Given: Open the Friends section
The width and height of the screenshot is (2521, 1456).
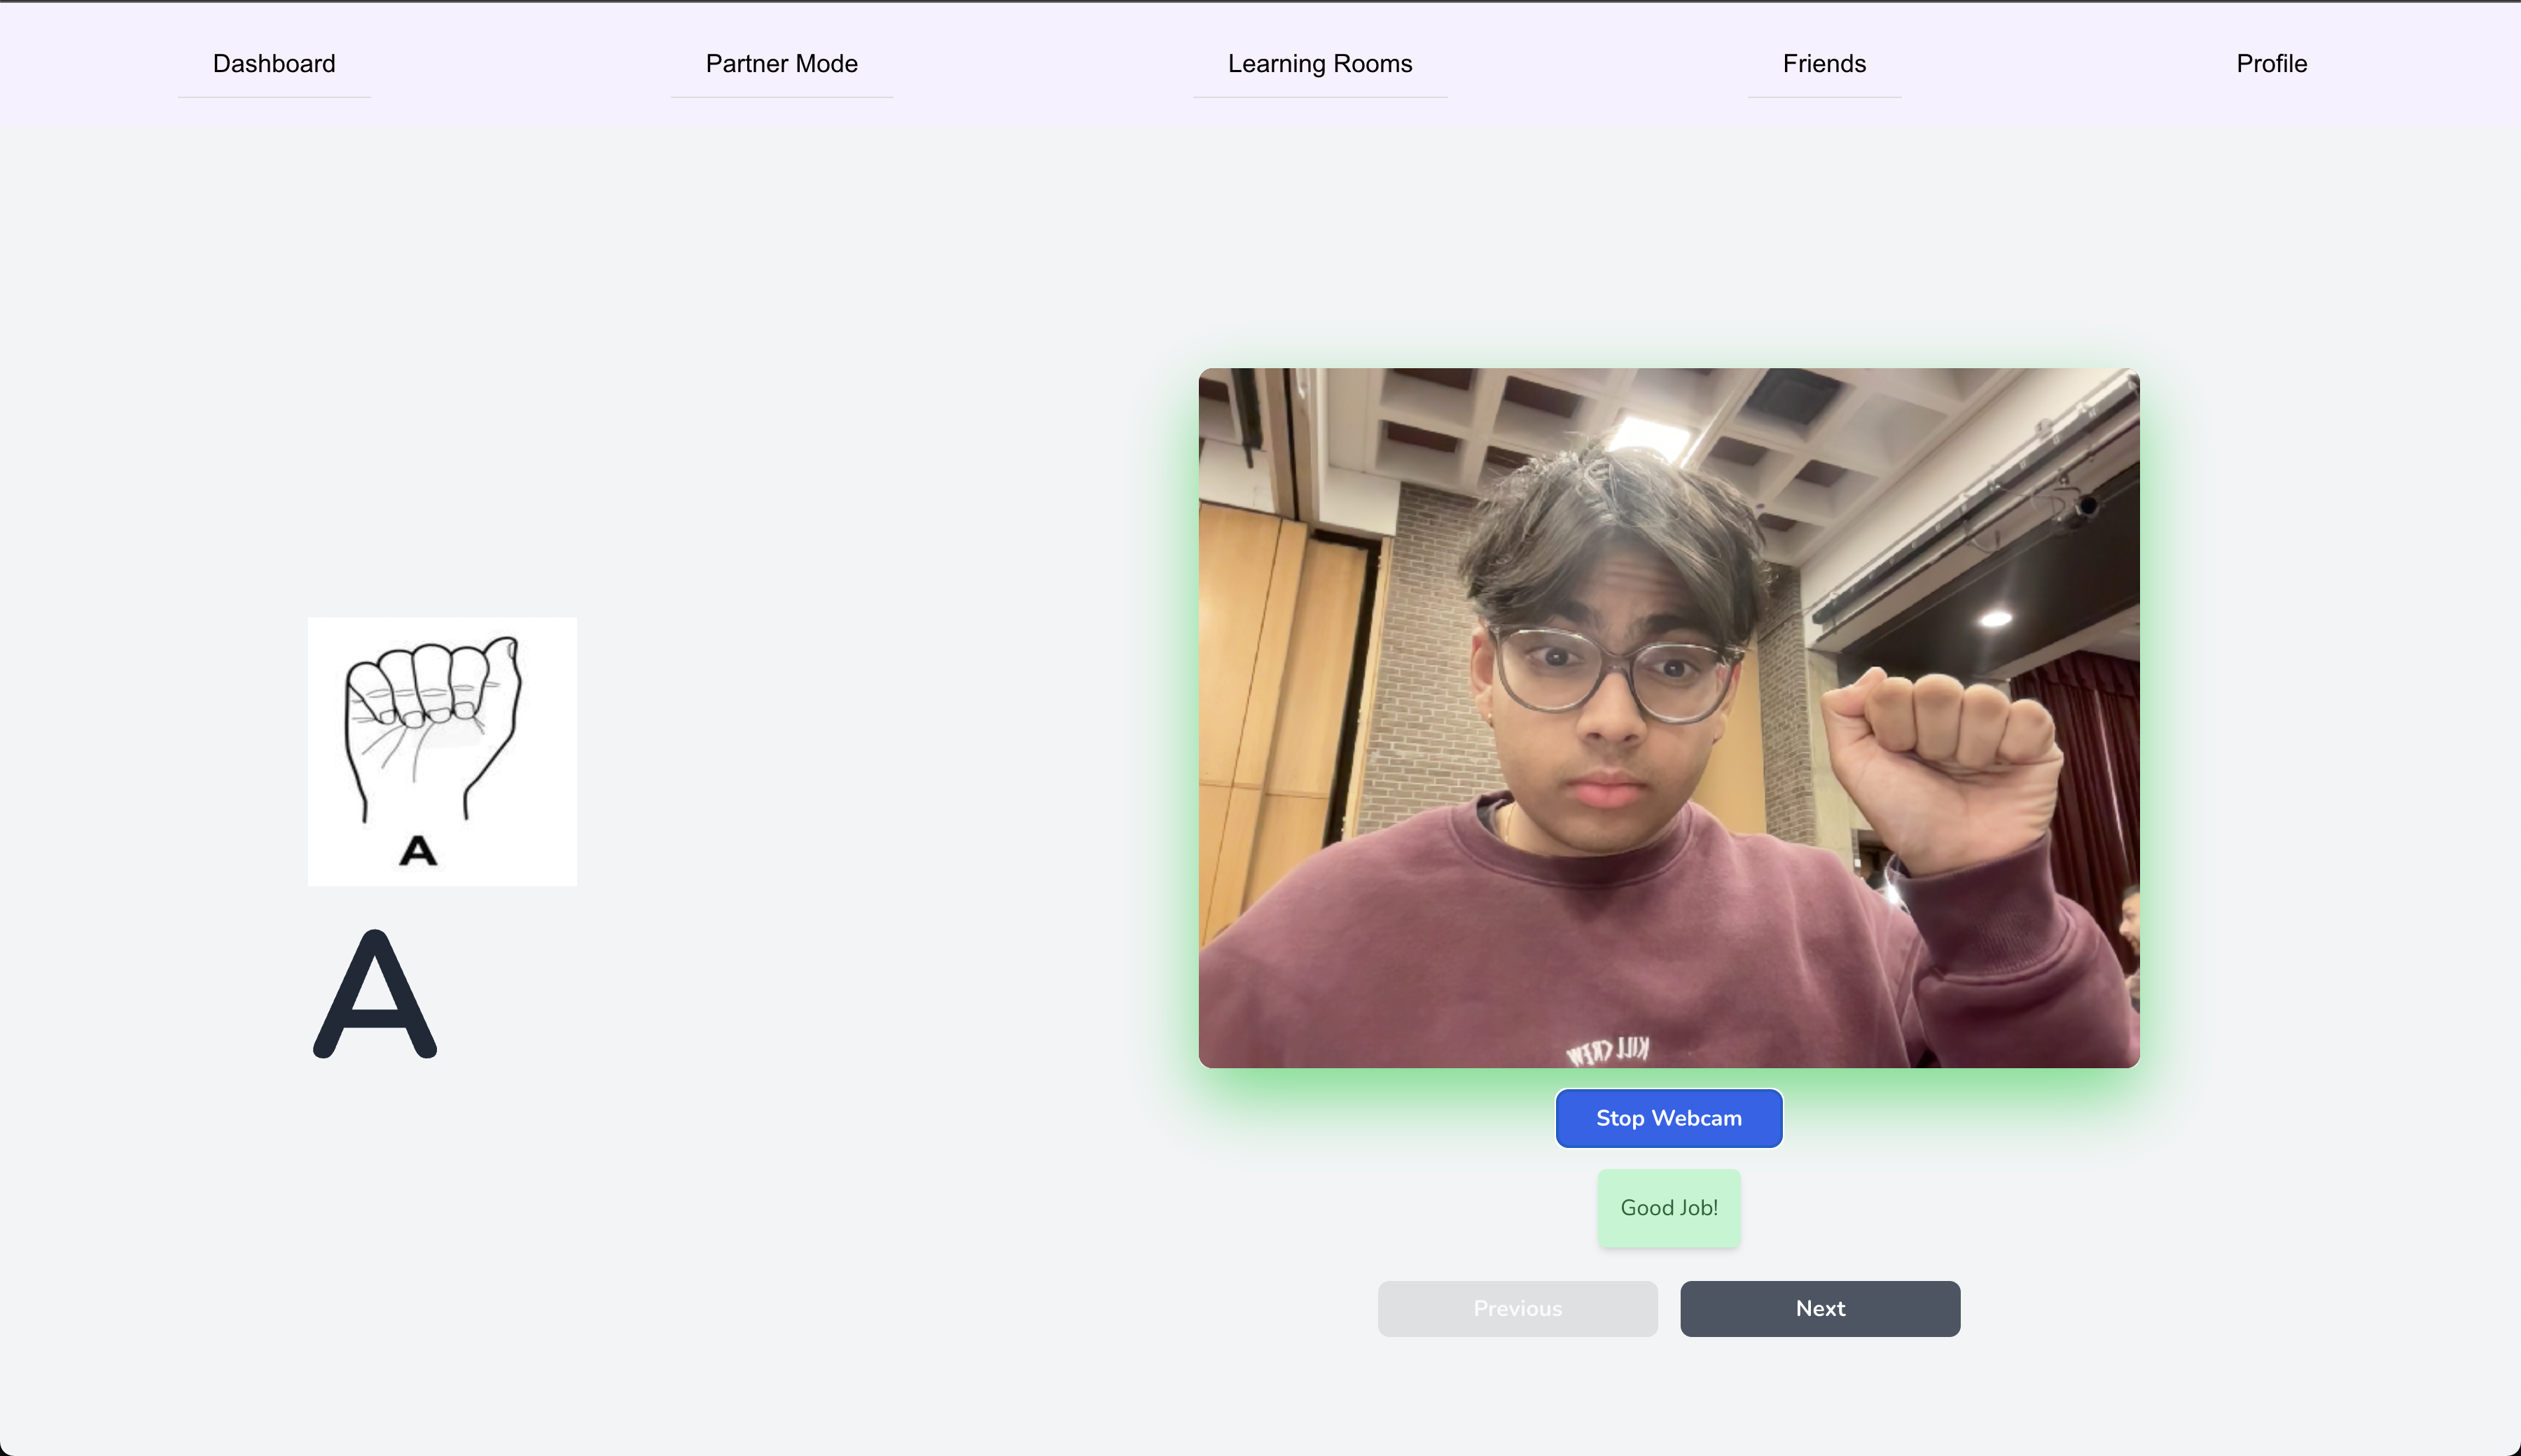Looking at the screenshot, I should [x=1824, y=64].
